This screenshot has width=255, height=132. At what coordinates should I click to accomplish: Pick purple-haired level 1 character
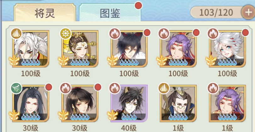click(x=227, y=103)
